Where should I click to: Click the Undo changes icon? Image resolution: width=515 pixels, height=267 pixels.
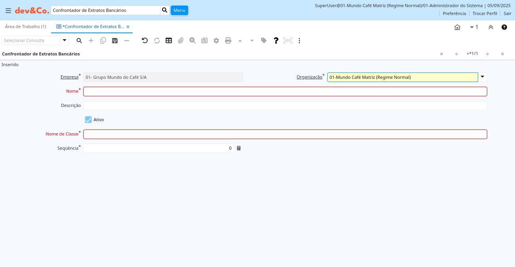(x=145, y=40)
